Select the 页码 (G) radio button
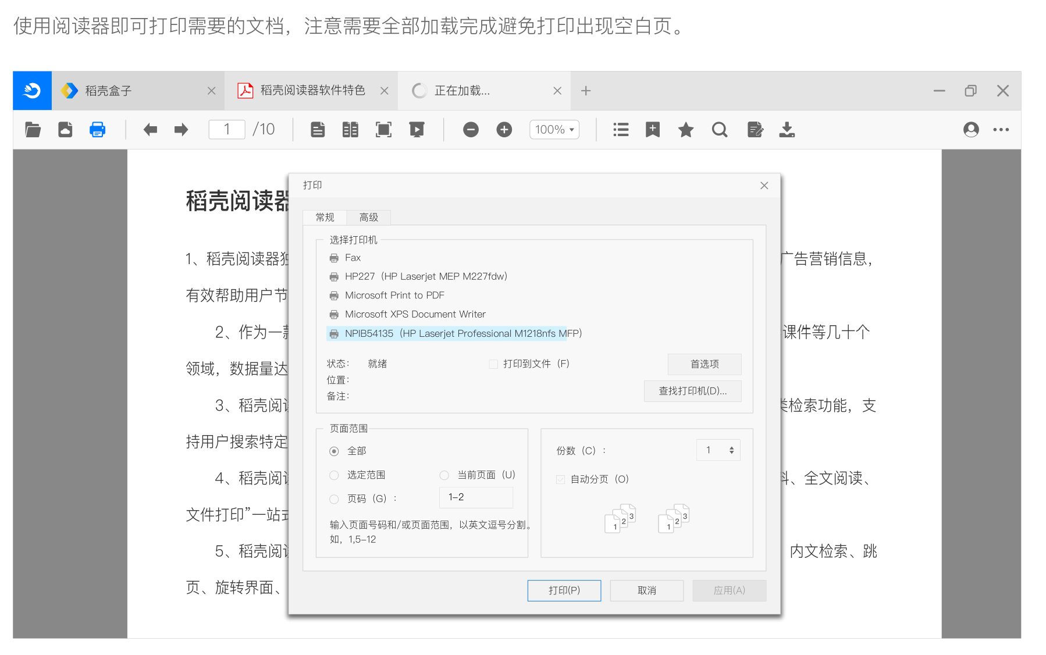 point(334,499)
